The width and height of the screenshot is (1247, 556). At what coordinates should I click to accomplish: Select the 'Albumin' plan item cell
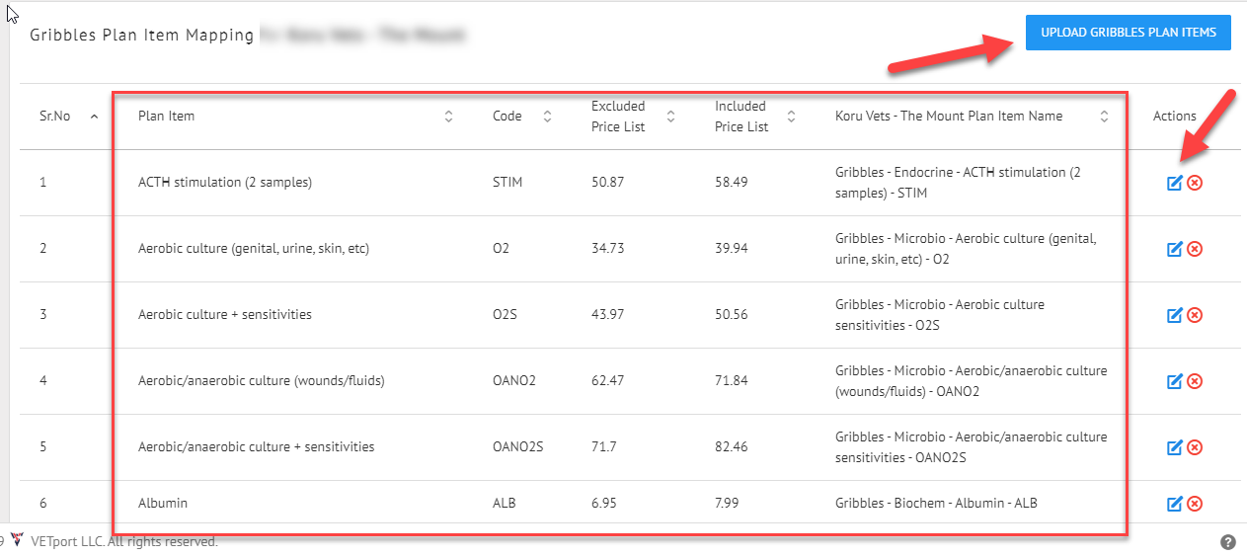(x=163, y=504)
